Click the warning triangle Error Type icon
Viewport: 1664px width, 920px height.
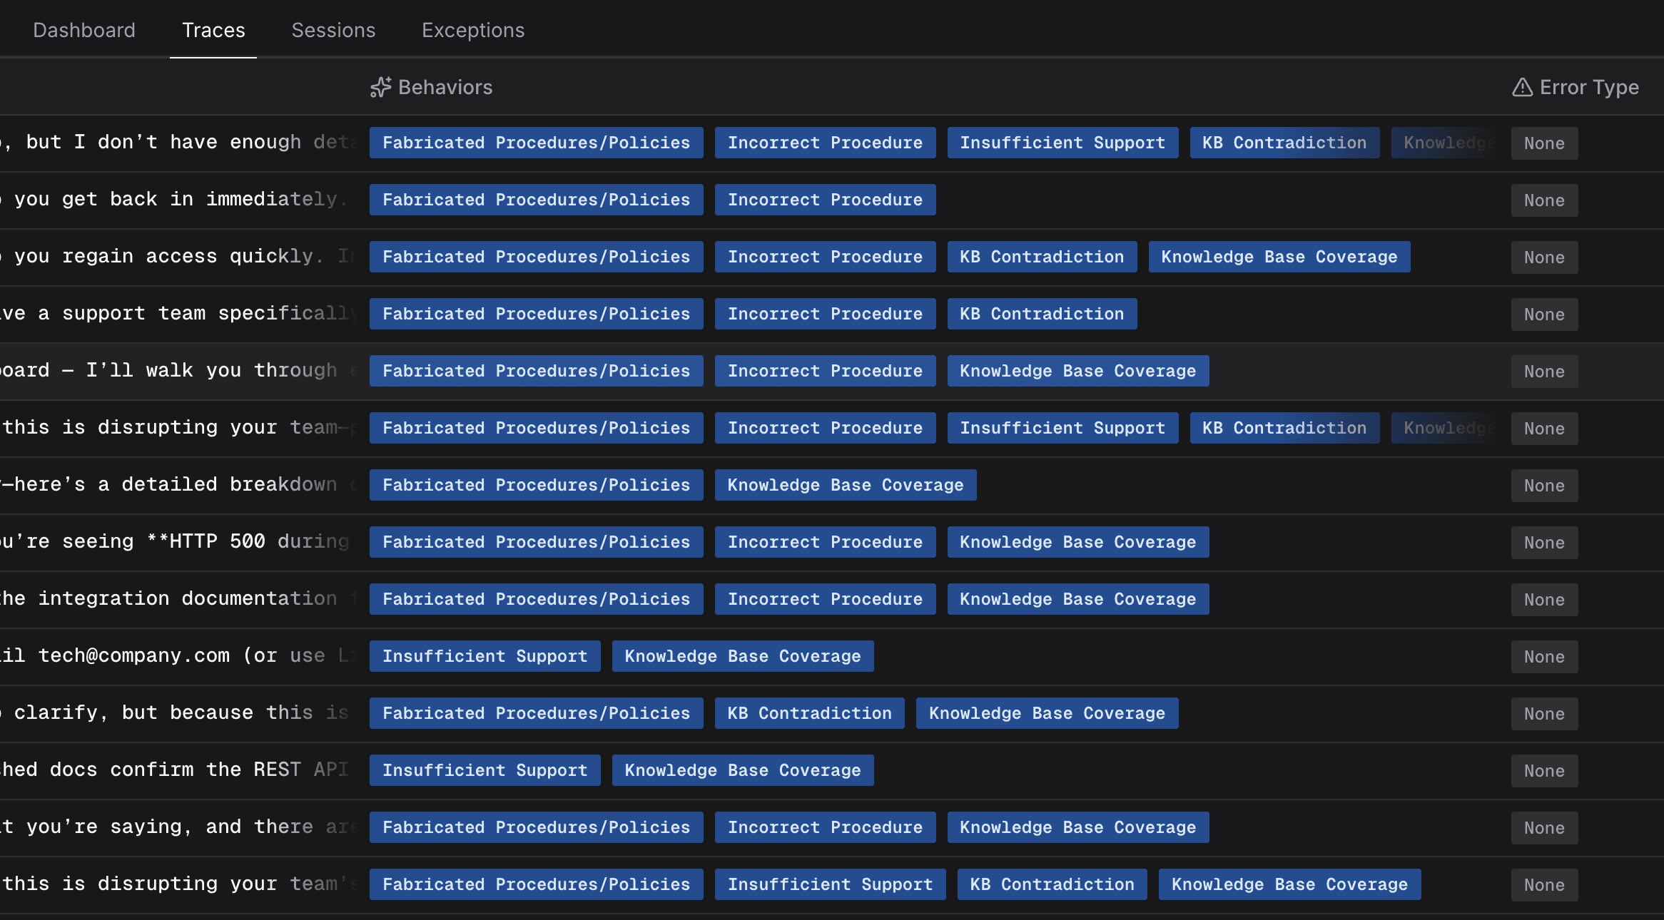pos(1522,87)
